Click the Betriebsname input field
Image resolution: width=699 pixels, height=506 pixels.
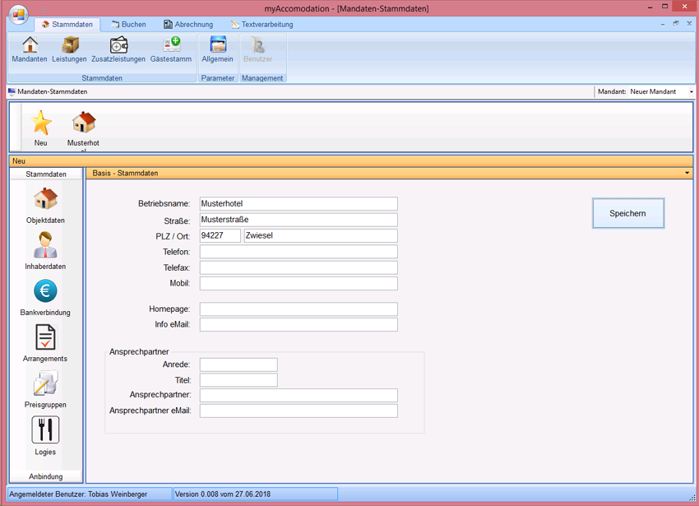299,204
